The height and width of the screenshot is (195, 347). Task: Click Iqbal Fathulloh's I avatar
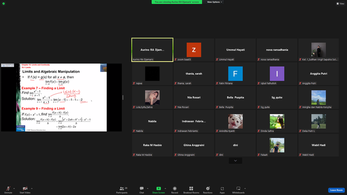(277, 74)
